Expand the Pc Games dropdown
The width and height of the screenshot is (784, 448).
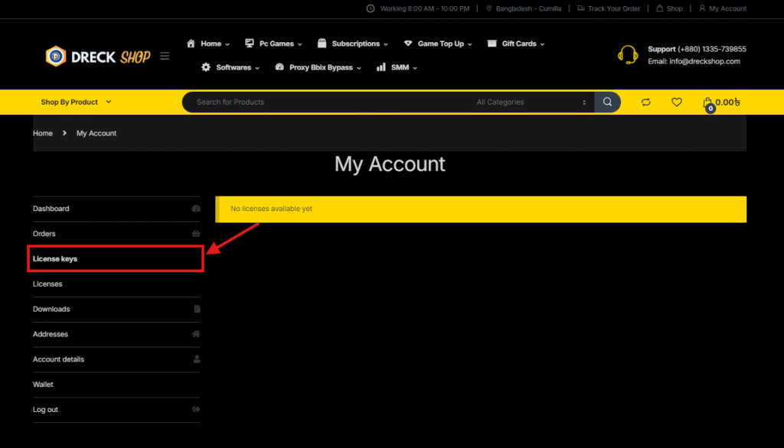pyautogui.click(x=300, y=44)
